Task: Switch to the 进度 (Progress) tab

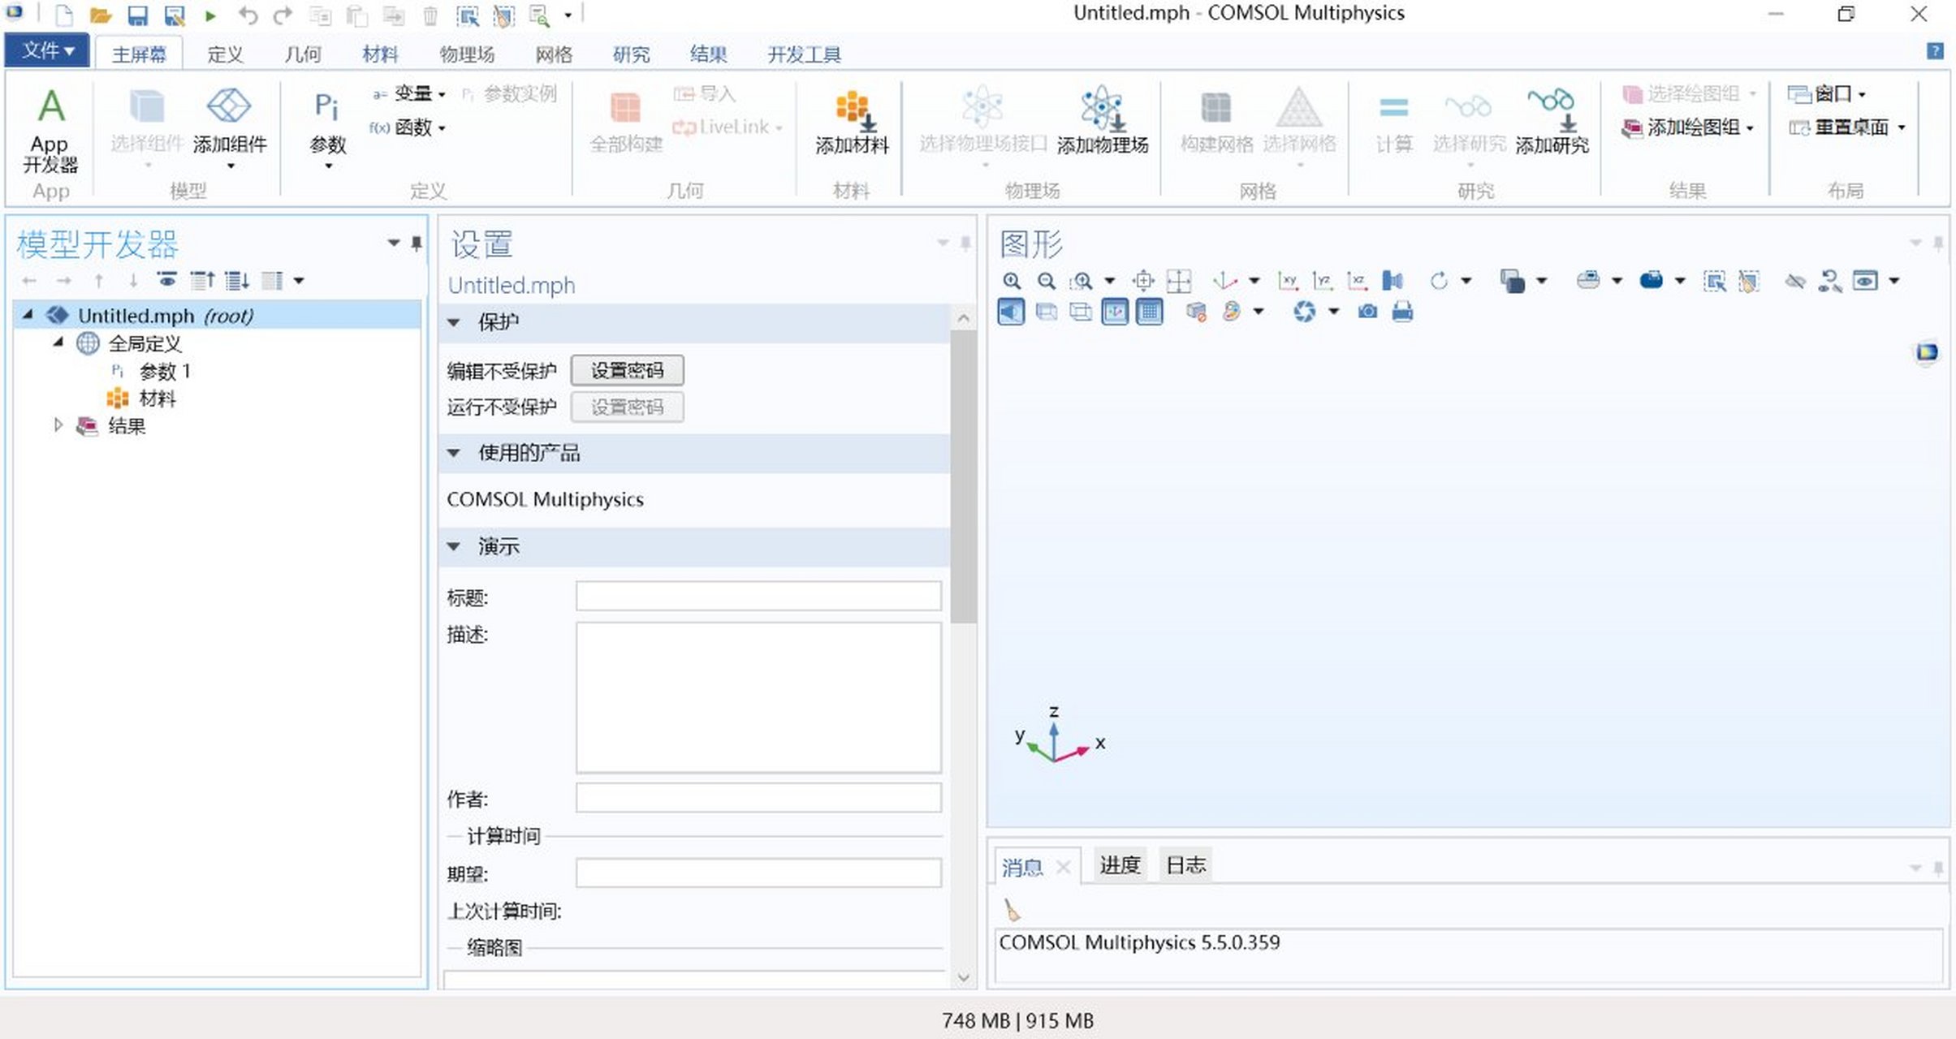Action: pyautogui.click(x=1120, y=865)
